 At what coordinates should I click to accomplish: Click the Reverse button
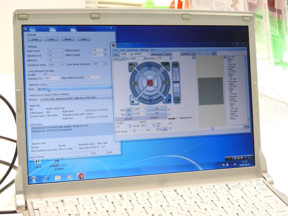click(154, 118)
